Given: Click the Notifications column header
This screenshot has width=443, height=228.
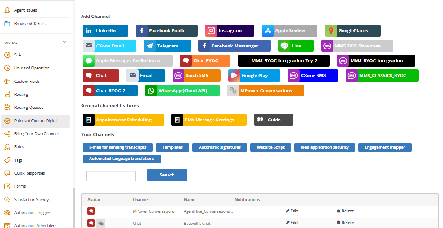Looking at the screenshot, I should click(247, 199).
